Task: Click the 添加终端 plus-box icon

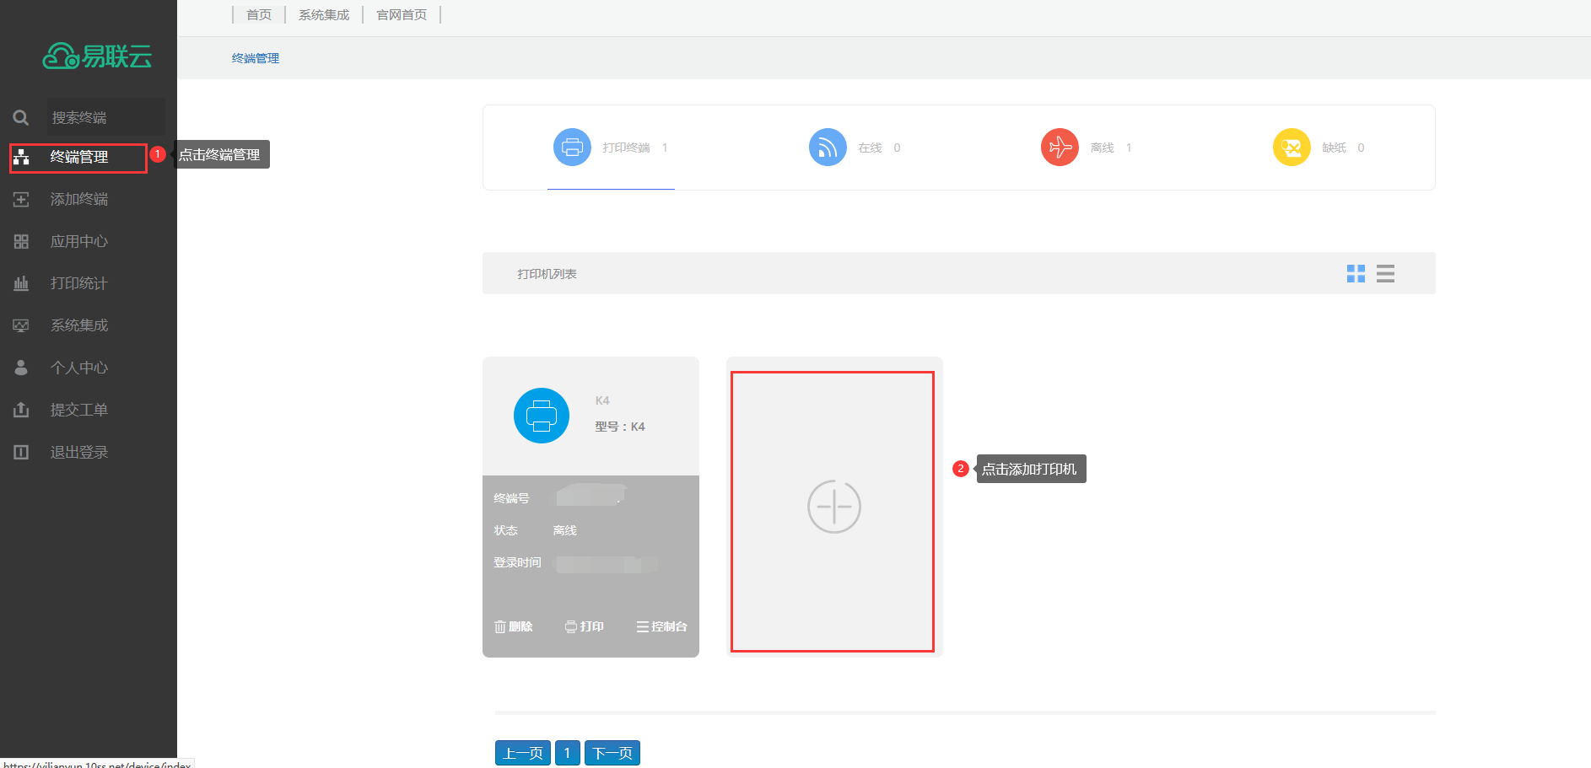Action: click(x=21, y=199)
